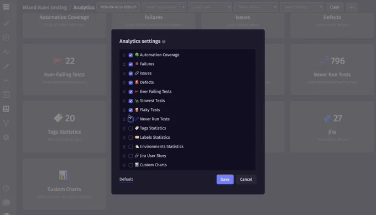Open the Tests checkmark icon in sidebar

click(x=6, y=23)
